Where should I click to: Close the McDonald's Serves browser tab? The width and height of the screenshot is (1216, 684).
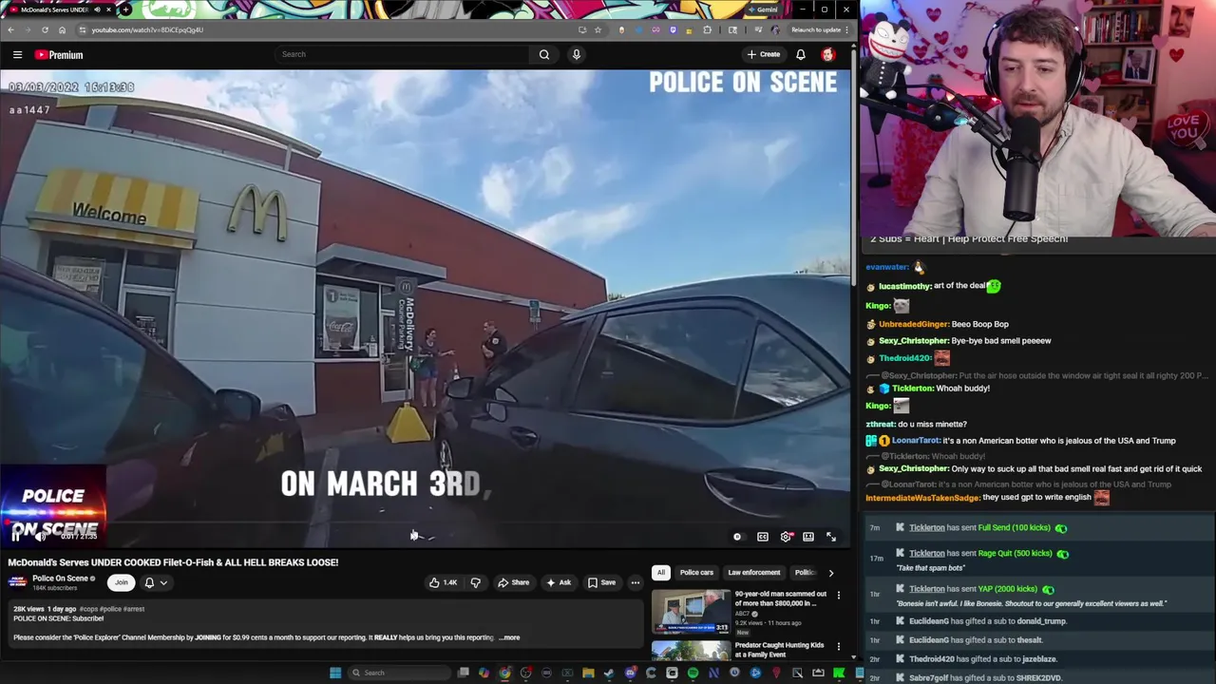click(x=108, y=9)
